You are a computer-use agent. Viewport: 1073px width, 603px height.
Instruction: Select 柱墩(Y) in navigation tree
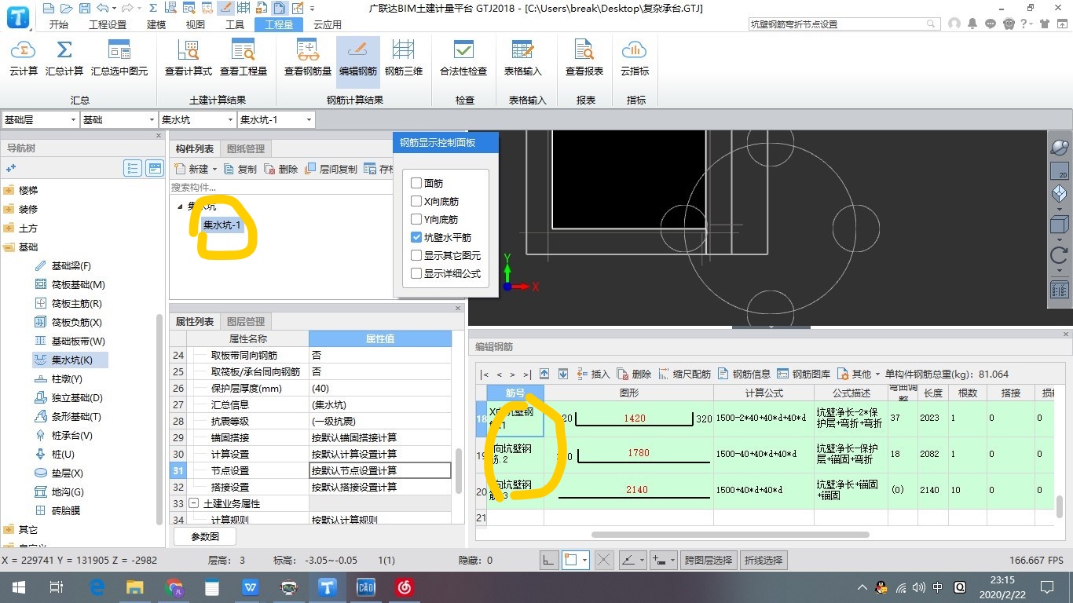click(x=67, y=378)
